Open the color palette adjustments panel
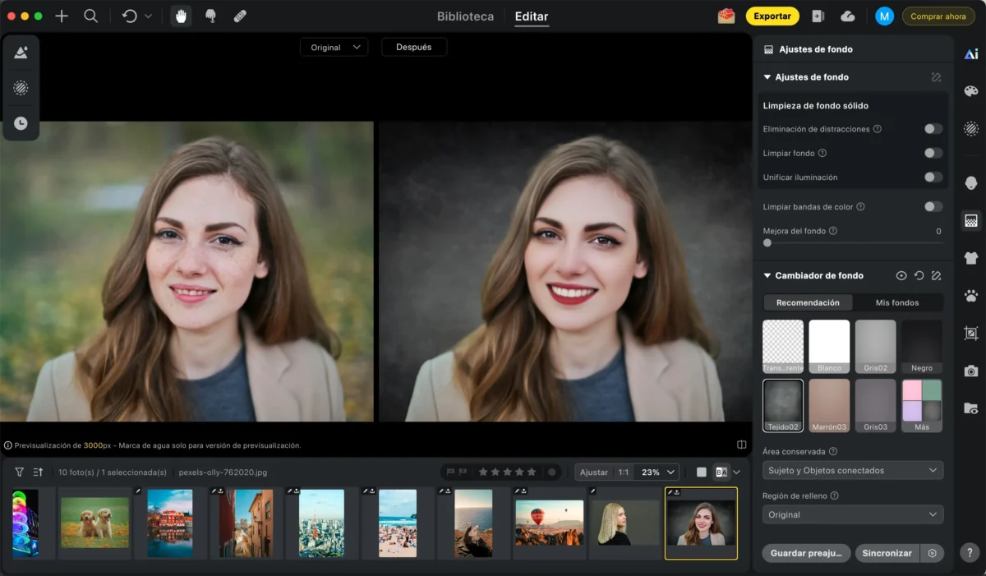 pos(971,91)
